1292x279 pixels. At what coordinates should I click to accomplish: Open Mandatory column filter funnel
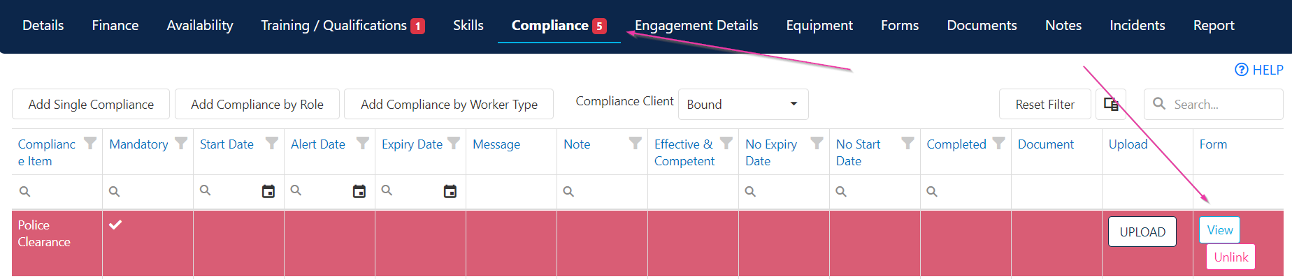tap(181, 143)
